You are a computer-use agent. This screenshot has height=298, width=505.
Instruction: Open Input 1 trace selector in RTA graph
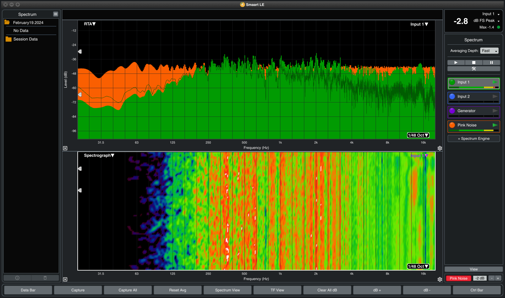point(419,24)
